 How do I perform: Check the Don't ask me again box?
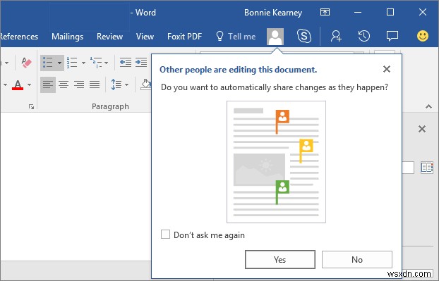click(165, 235)
